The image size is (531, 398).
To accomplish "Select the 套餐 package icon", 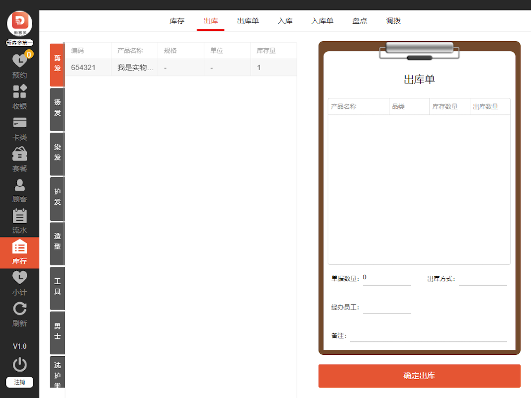I will (19, 159).
